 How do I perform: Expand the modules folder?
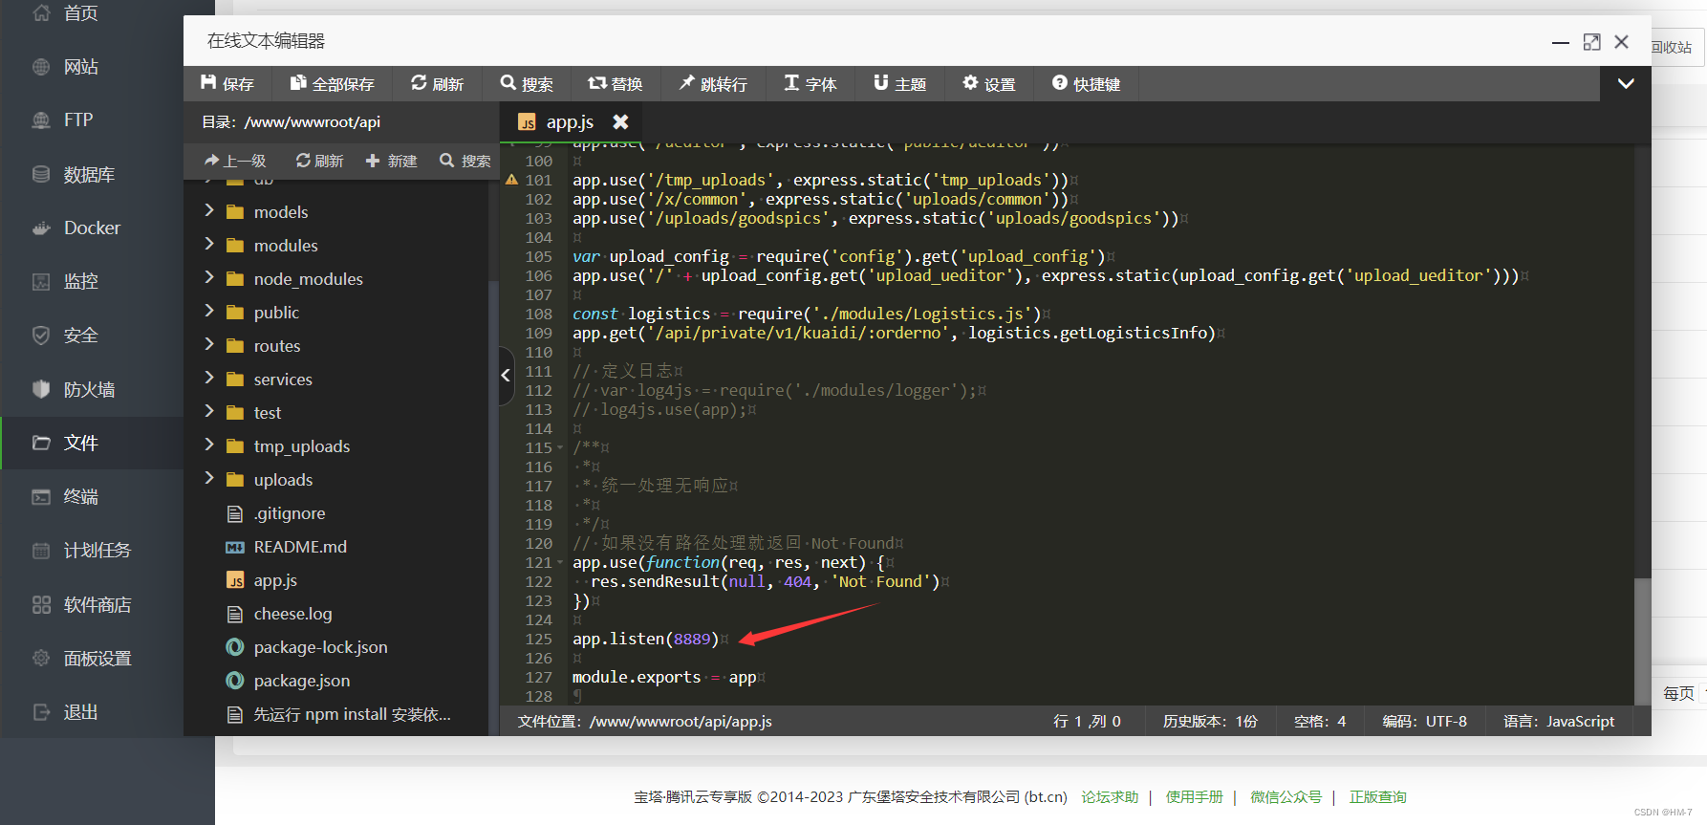pyautogui.click(x=209, y=245)
